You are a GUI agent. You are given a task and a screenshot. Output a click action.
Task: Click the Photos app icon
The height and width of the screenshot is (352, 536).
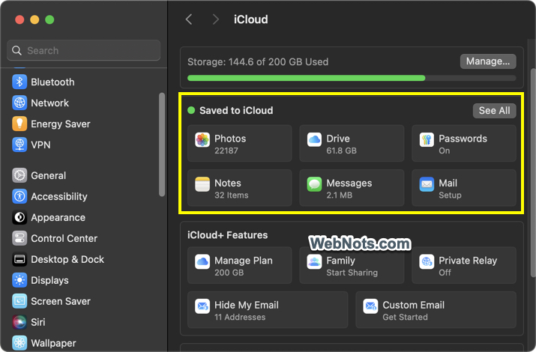[202, 140]
